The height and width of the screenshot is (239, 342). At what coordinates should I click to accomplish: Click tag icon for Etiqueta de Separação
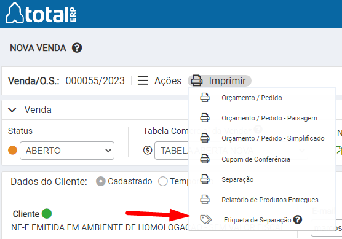pyautogui.click(x=205, y=219)
